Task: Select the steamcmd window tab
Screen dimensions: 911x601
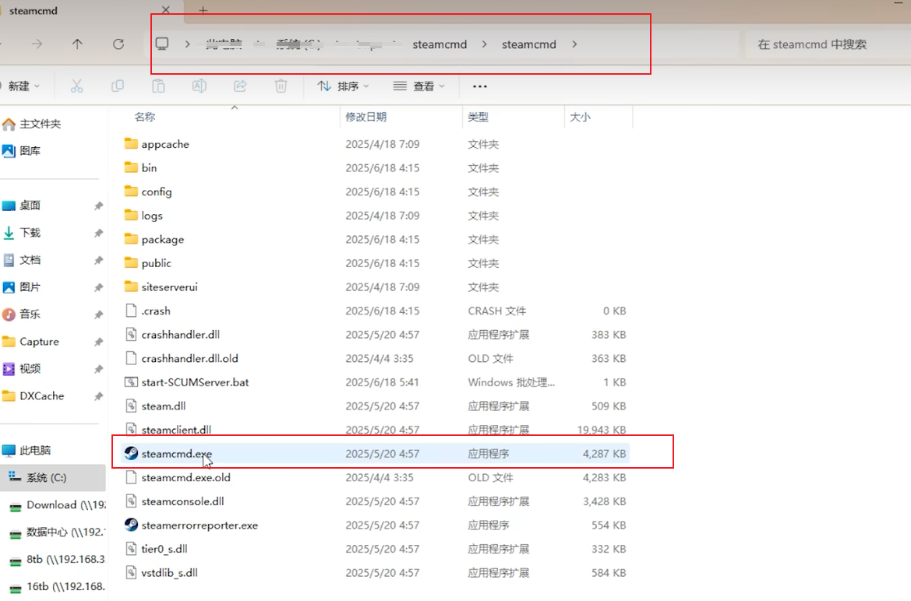Action: [87, 10]
